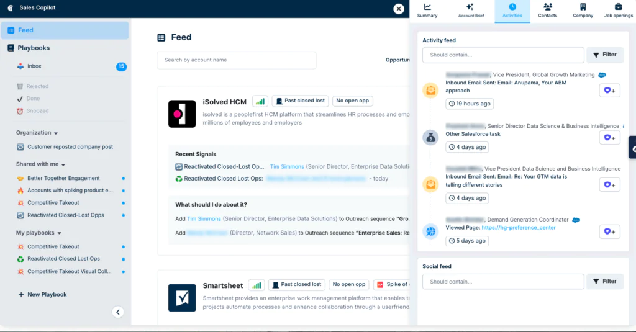This screenshot has height=332, width=636.
Task: Click blue dot beside Better Together Engagement
Action: click(124, 178)
